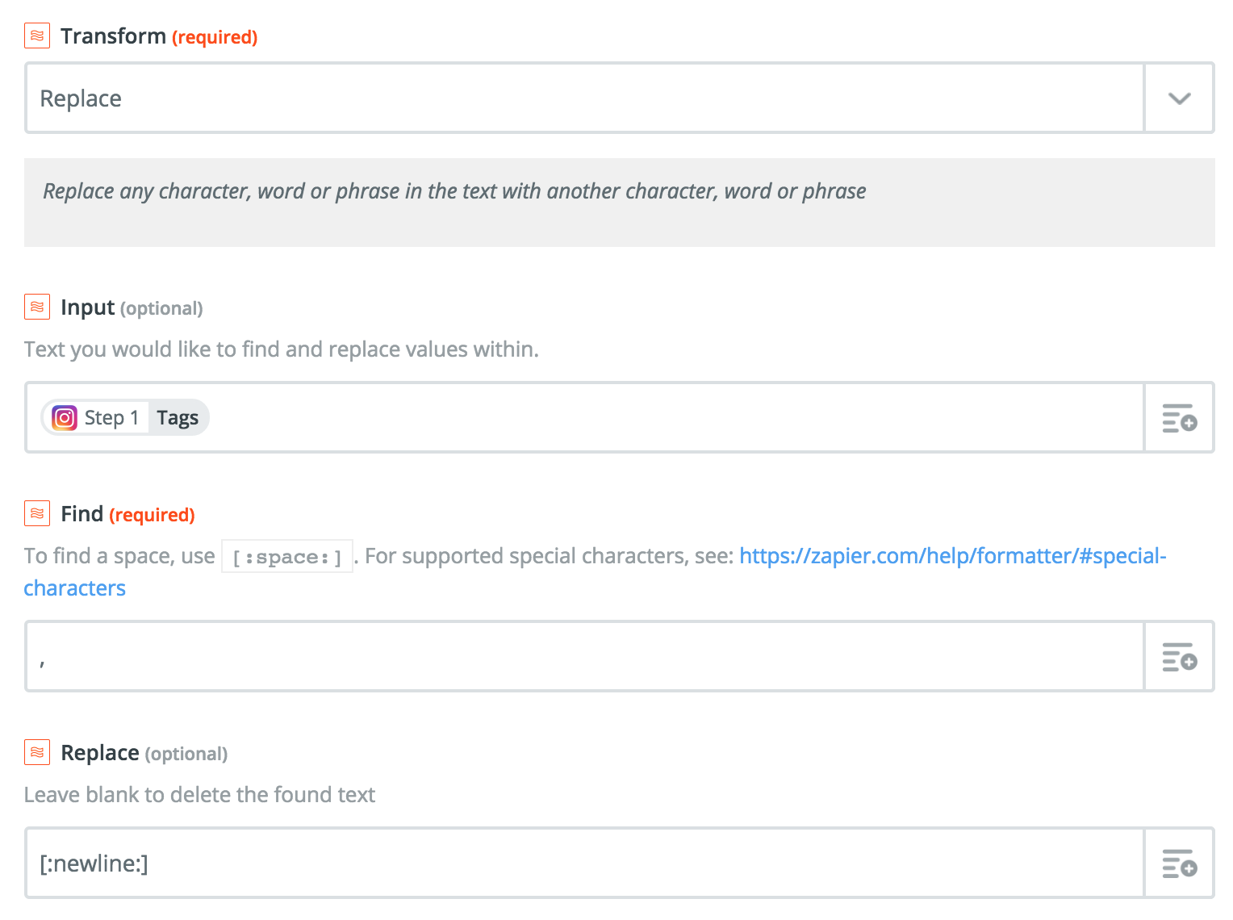Expand the Transform dropdown chevron
Screen dimensions: 1233x920
pyautogui.click(x=1179, y=98)
